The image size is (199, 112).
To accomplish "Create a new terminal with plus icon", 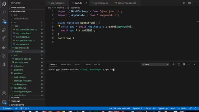I will click(x=173, y=64).
